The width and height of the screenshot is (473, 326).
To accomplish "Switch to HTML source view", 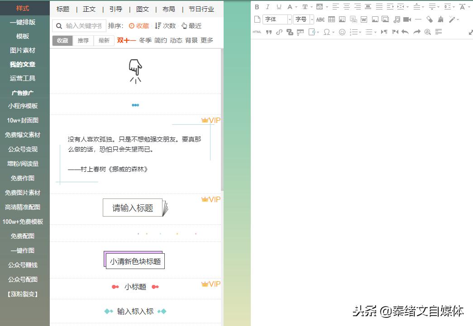I will [257, 32].
